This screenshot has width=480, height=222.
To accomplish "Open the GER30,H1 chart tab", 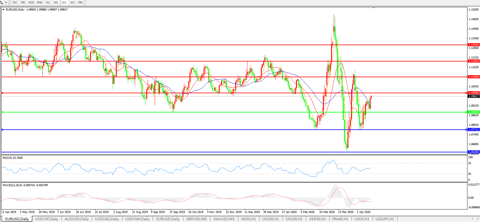I will tap(317, 219).
